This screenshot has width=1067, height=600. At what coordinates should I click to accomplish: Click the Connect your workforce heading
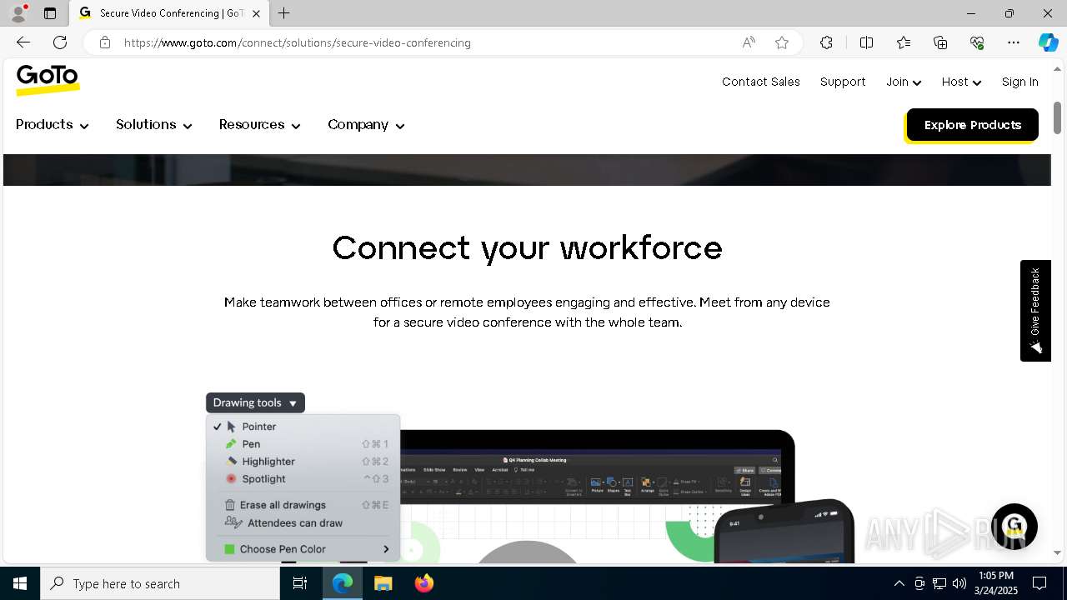[x=527, y=248]
